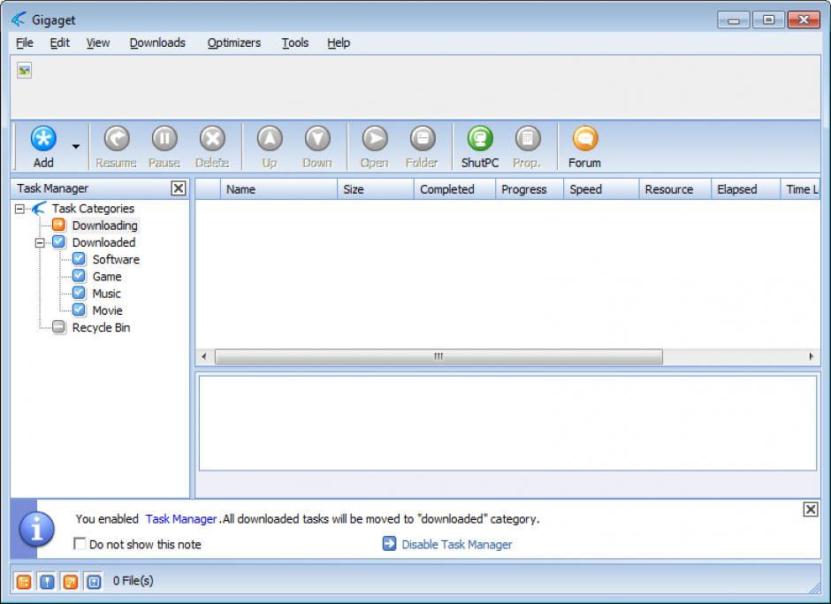
Task: Sort by the Resource column header
Action: pos(675,189)
